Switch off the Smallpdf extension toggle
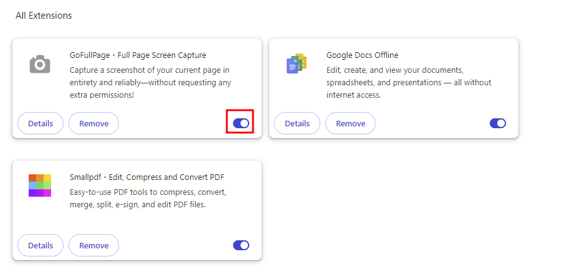 (x=241, y=245)
